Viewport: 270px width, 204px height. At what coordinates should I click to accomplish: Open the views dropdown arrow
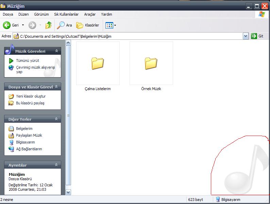[115, 25]
